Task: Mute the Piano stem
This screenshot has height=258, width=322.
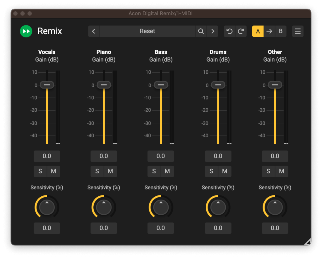Action: point(110,171)
